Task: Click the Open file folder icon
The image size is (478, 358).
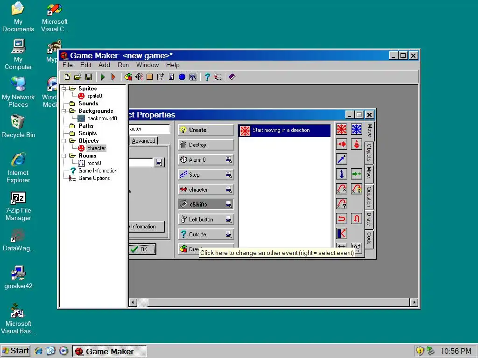Action: tap(78, 77)
